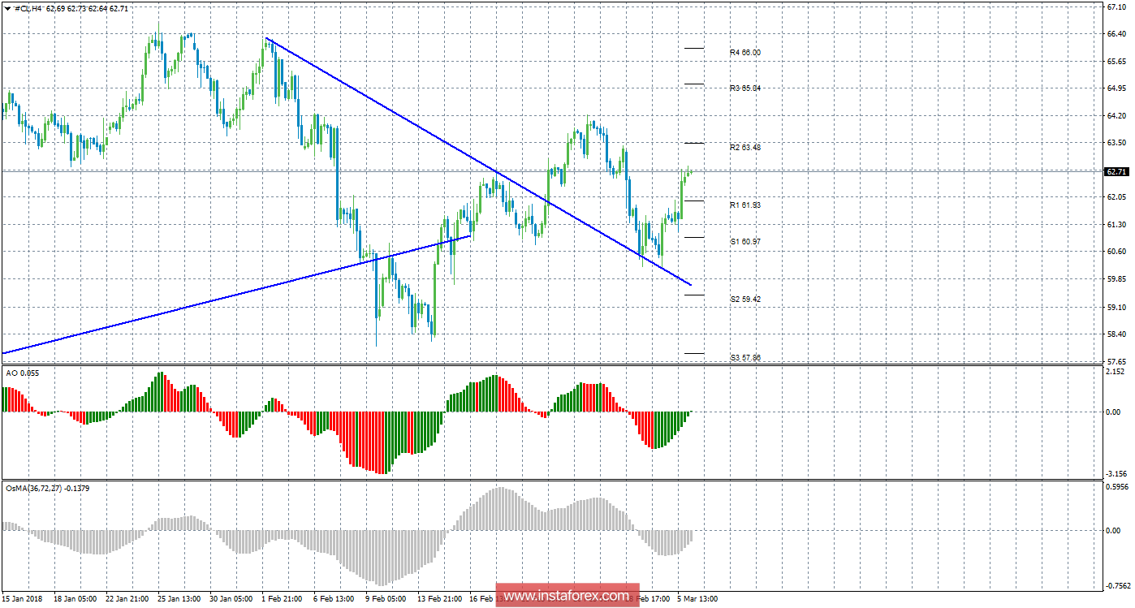Click the 64.20 price axis value
The width and height of the screenshot is (1135, 608).
1116,116
